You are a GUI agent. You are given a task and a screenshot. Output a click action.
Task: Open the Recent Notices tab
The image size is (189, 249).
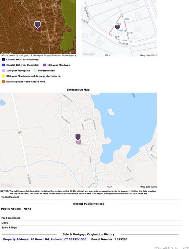(10, 197)
